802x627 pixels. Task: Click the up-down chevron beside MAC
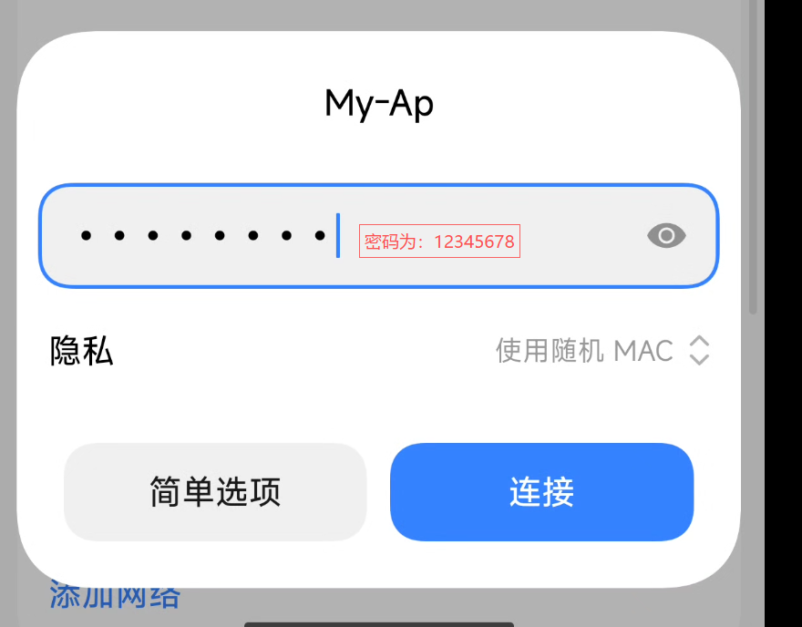699,351
